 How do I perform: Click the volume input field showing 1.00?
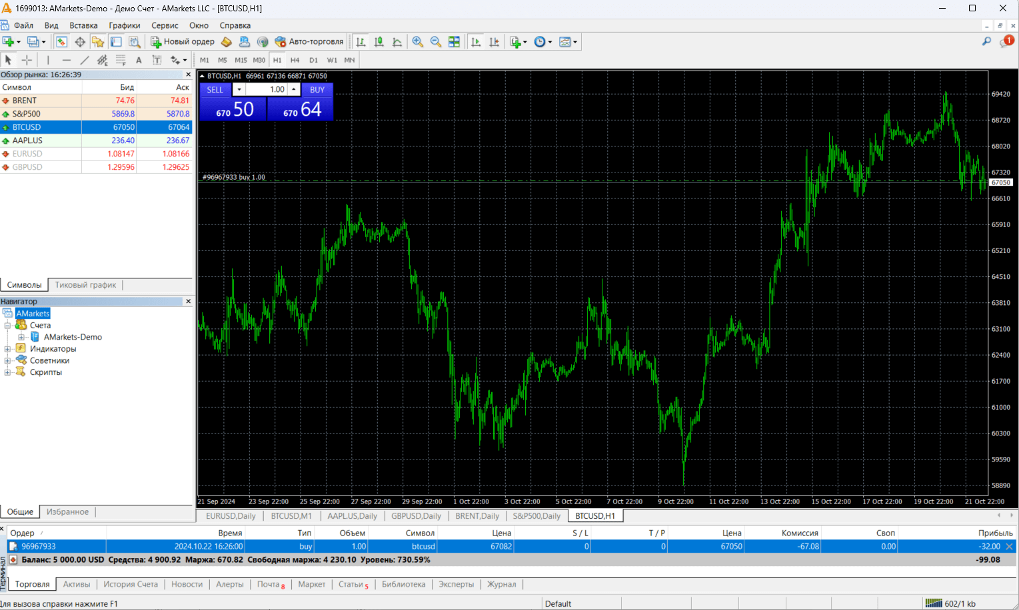pyautogui.click(x=267, y=89)
